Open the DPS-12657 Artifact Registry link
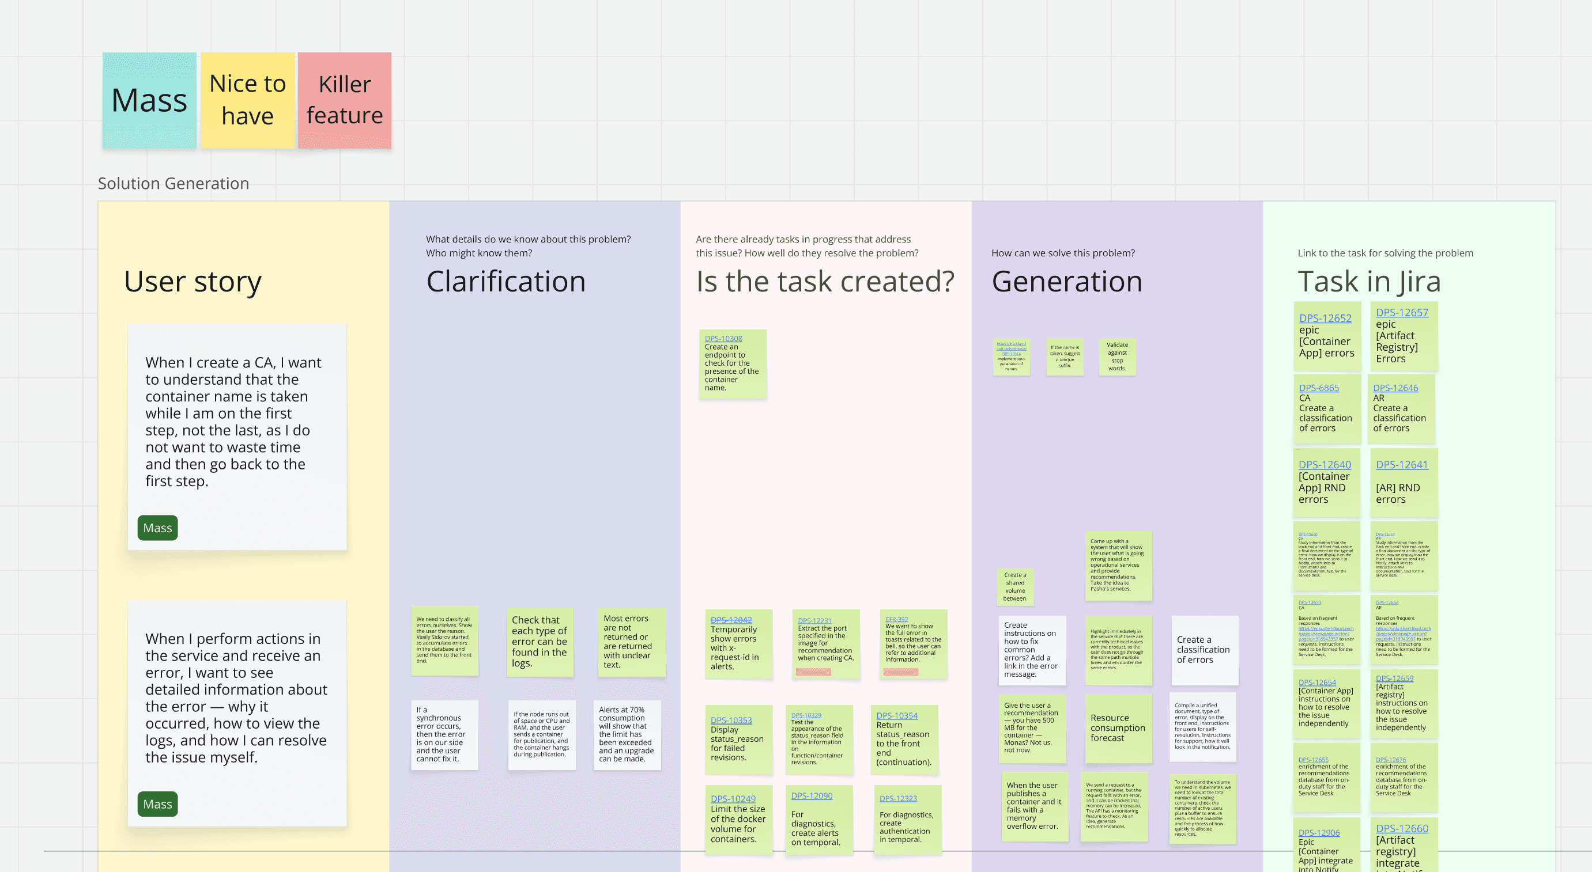The image size is (1592, 872). tap(1401, 313)
